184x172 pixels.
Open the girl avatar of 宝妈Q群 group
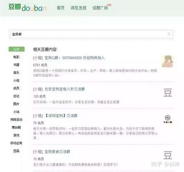pyautogui.click(x=168, y=61)
